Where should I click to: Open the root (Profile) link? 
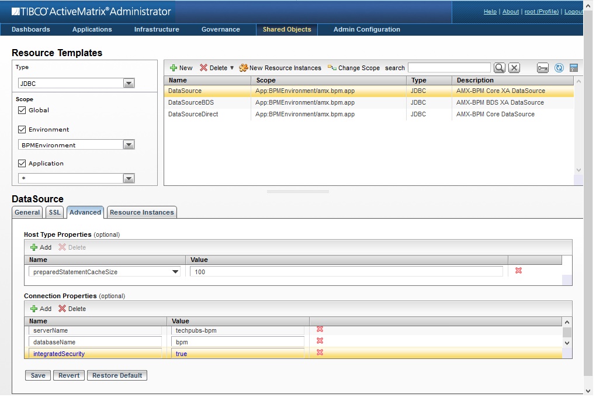(x=541, y=12)
